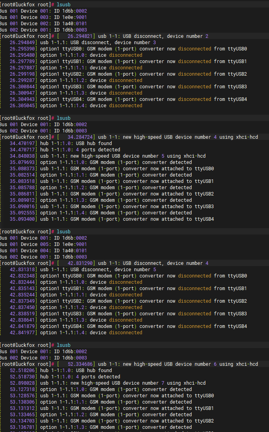Click log line 35.079693 converter detected

pos(96,162)
